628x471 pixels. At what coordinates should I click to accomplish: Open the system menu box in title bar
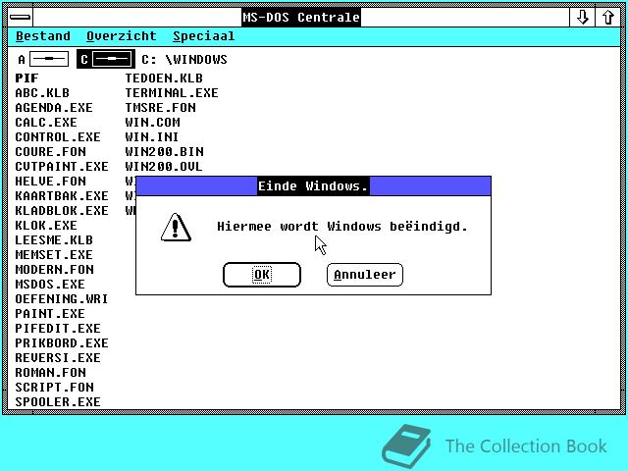(20, 18)
